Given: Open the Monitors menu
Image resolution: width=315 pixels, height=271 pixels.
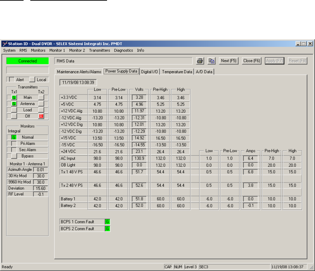Looking at the screenshot, I should 38,50.
